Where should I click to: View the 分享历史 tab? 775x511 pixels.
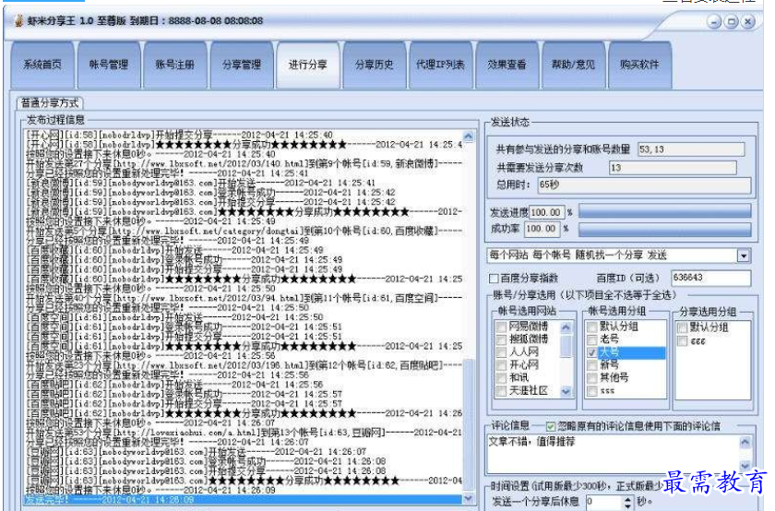coord(375,65)
